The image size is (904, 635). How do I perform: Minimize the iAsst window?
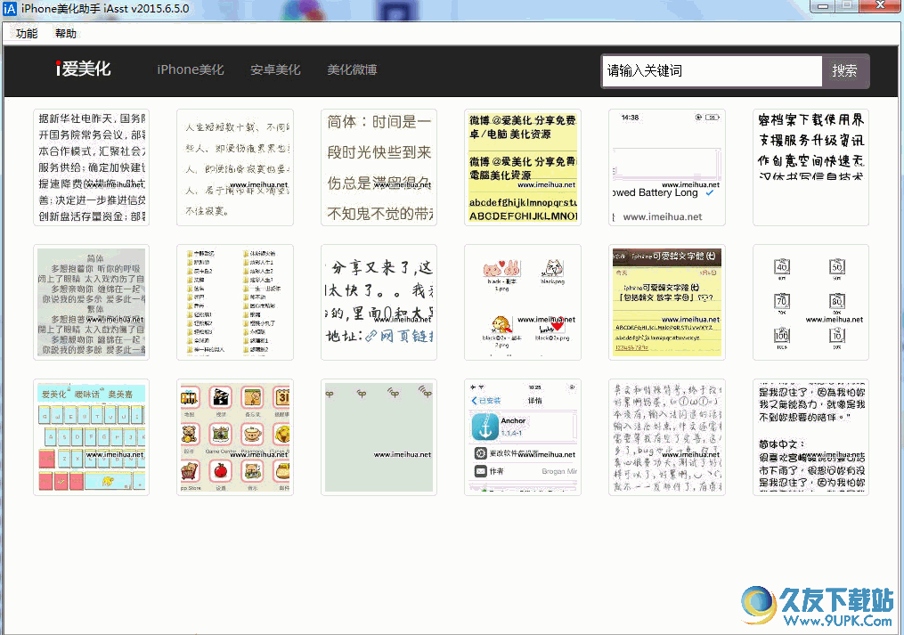(822, 5)
